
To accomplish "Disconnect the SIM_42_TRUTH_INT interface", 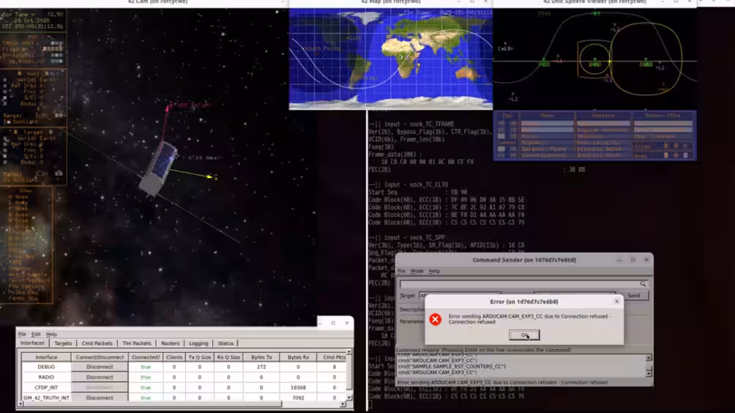I will pos(100,398).
